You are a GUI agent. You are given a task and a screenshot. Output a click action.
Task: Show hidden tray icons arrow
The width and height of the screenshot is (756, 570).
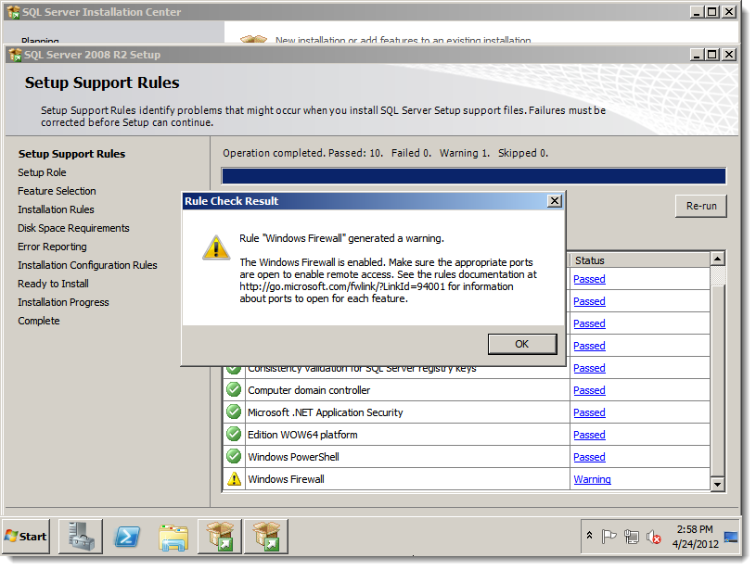coord(589,536)
